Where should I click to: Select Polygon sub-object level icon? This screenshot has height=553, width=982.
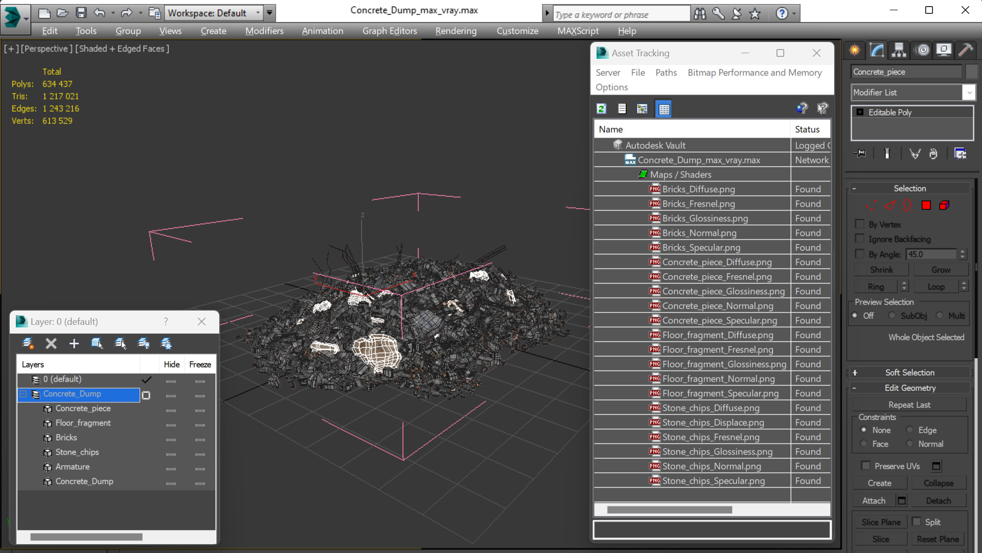[926, 205]
